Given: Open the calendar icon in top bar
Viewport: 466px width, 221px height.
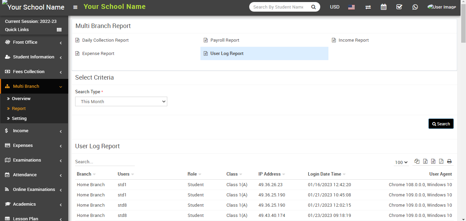Looking at the screenshot, I should pyautogui.click(x=383, y=7).
